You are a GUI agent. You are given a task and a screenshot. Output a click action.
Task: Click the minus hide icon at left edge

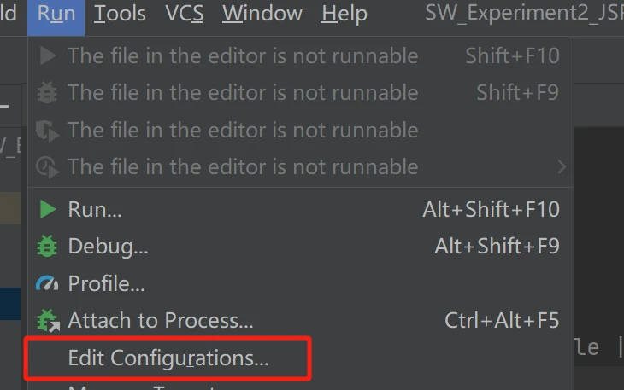(x=4, y=107)
